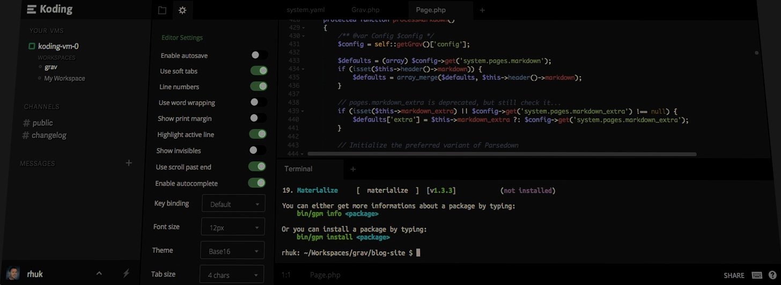Screen dimensions: 781x285
Task: Select the editor settings gear icon
Action: (x=182, y=10)
